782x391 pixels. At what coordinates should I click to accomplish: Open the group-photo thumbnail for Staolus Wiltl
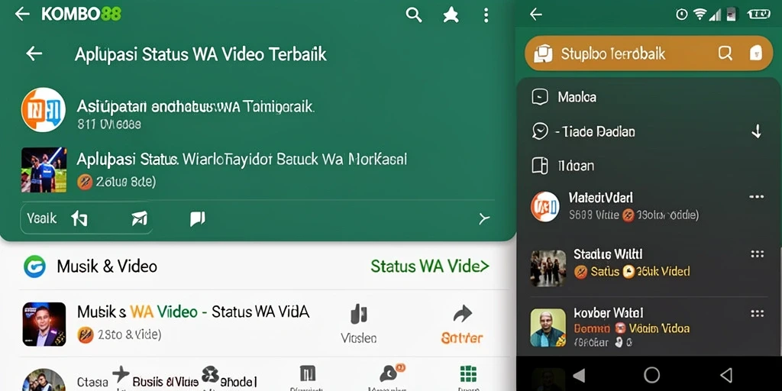click(548, 268)
